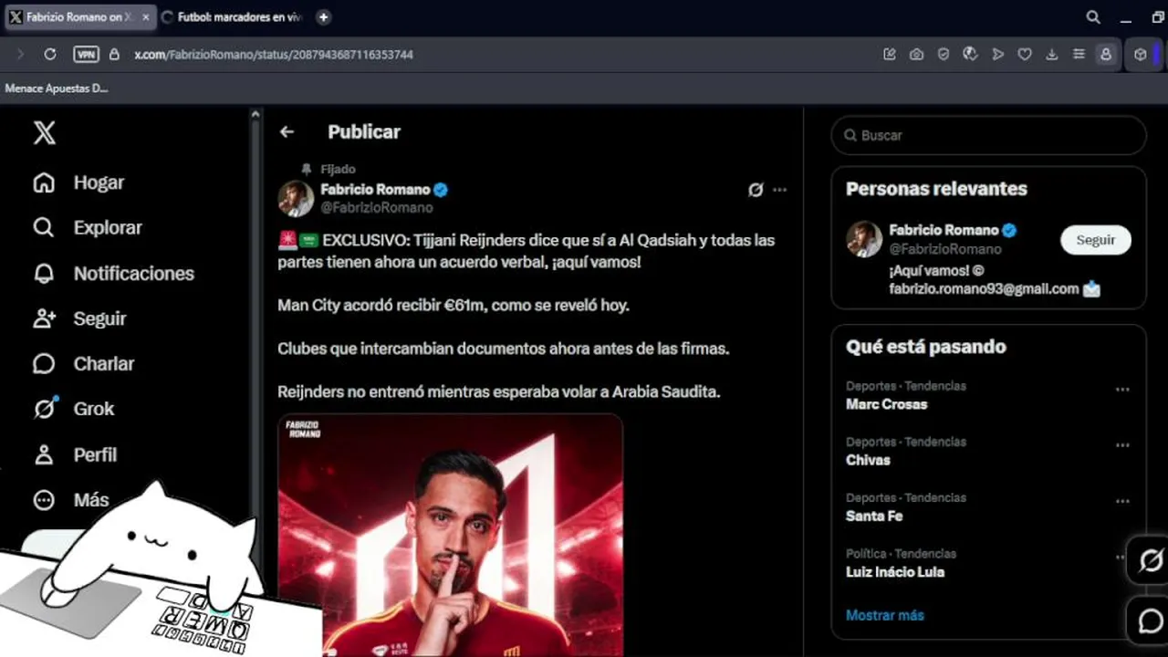
Task: Click the fabrizio.romano93@gmail.com email text
Action: 984,288
